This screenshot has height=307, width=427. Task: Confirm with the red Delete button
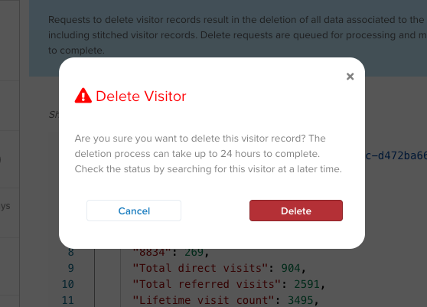tap(296, 211)
